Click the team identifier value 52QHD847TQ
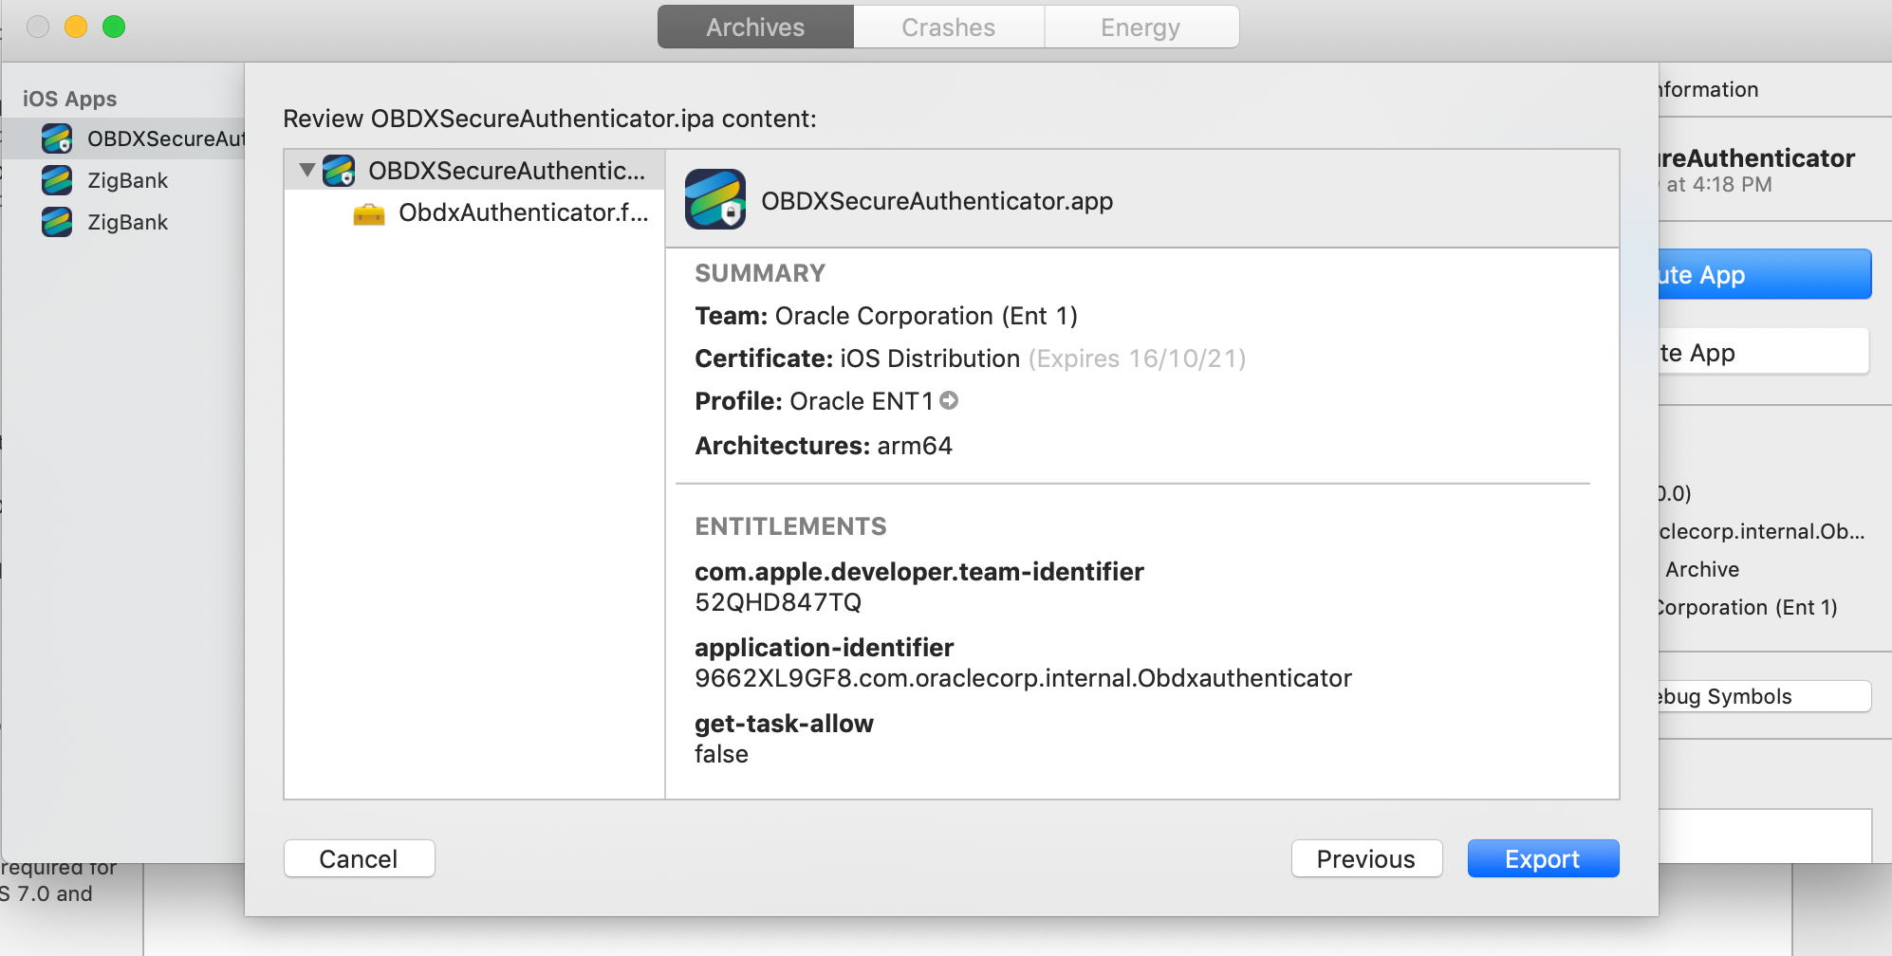Screen dimensions: 1892x956 tap(778, 602)
